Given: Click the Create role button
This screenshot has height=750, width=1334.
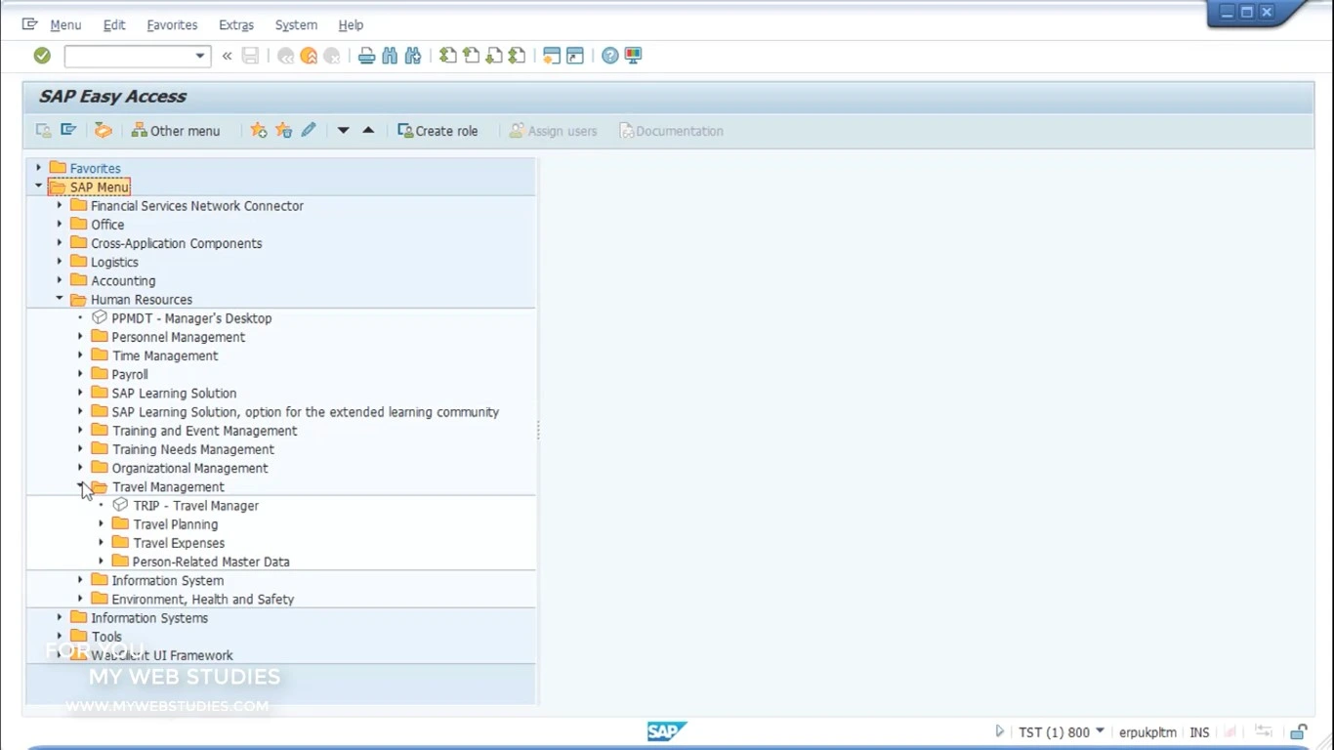Looking at the screenshot, I should point(438,130).
